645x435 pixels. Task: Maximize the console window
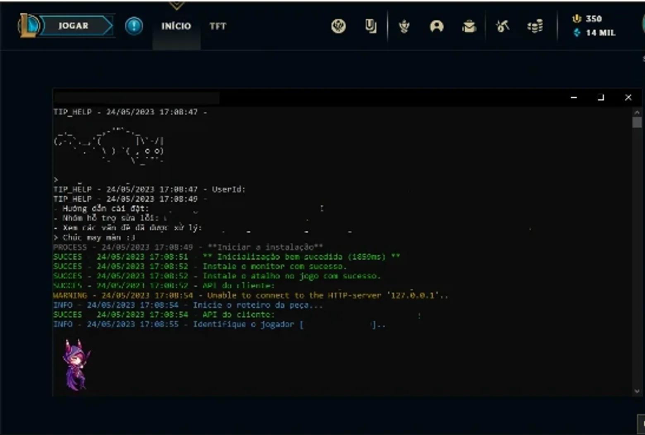tap(601, 98)
